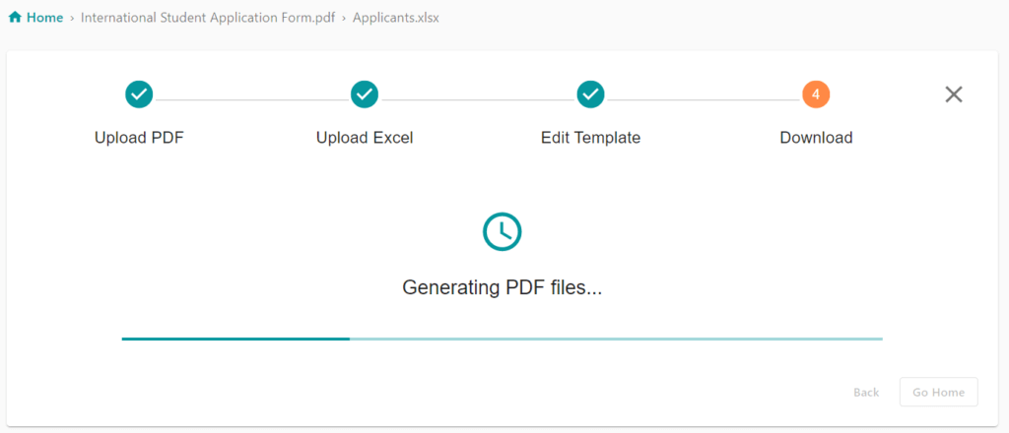Click the Upload PDF step checkmark
The height and width of the screenshot is (433, 1009).
(x=139, y=94)
